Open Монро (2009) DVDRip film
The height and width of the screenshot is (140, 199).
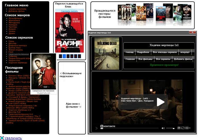19,91
